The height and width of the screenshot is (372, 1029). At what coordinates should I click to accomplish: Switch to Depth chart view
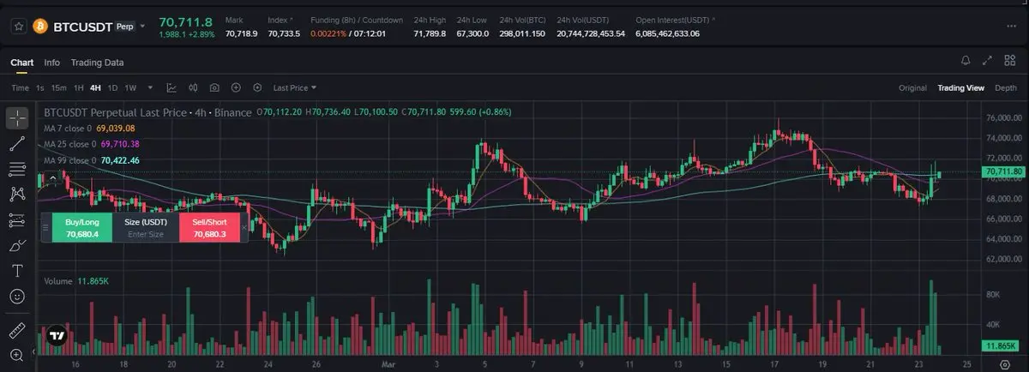coord(1006,87)
